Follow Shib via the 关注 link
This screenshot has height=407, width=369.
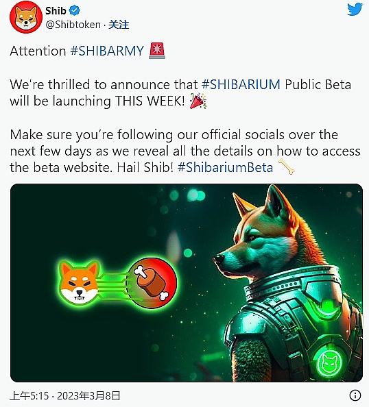[119, 25]
